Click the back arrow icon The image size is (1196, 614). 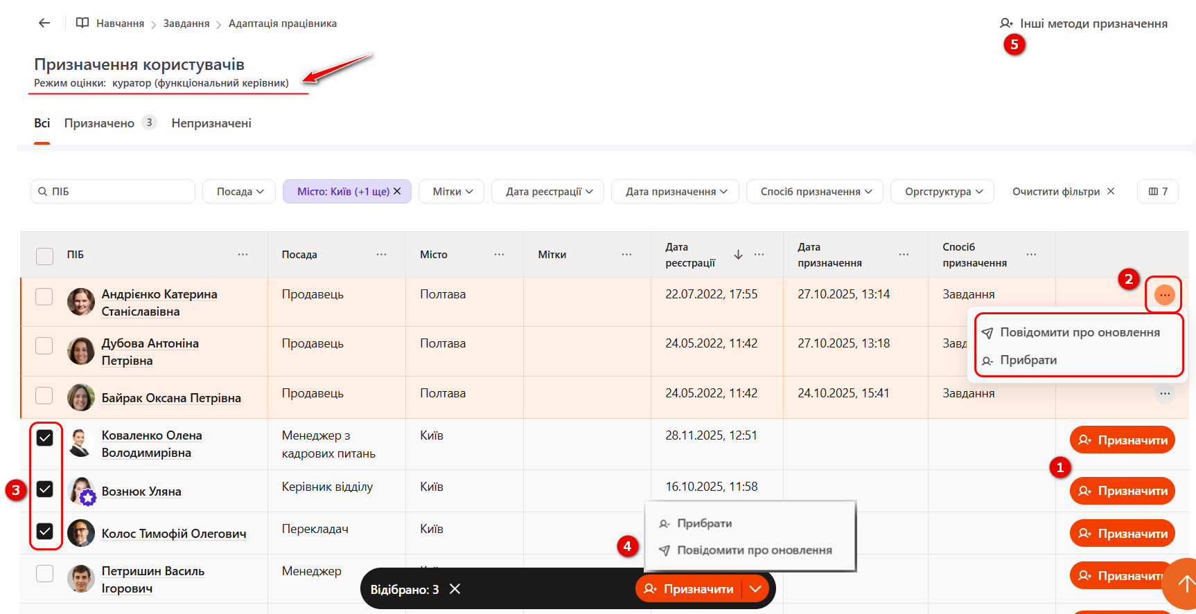tap(44, 23)
